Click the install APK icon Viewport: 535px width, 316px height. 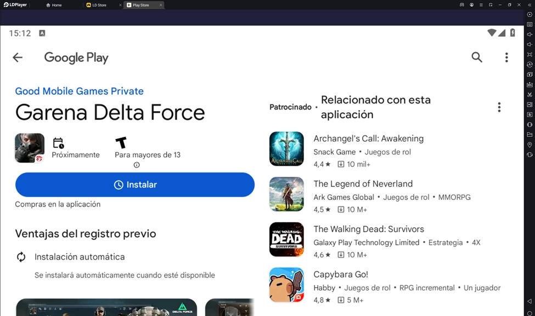pyautogui.click(x=530, y=84)
